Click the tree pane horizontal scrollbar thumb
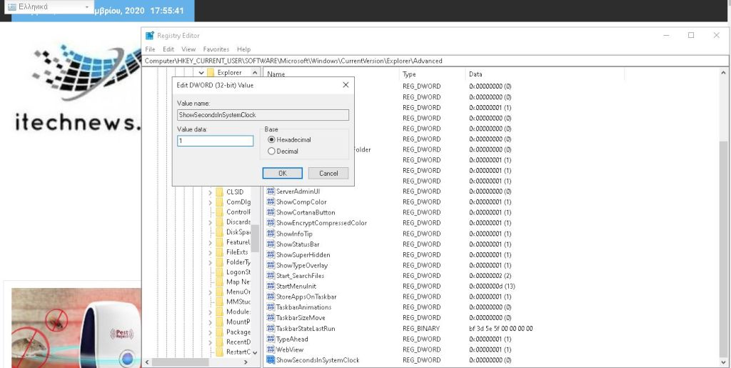731x368 pixels. click(x=181, y=362)
